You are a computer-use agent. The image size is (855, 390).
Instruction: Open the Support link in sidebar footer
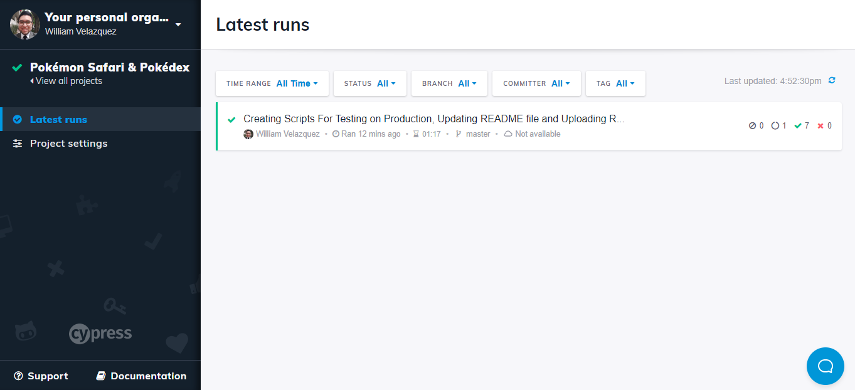[41, 376]
